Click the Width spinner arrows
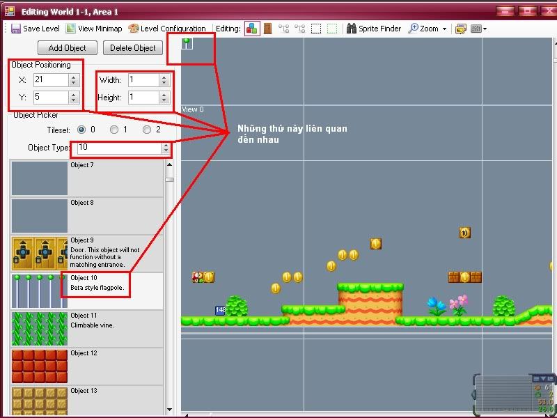This screenshot has width=557, height=418. pyautogui.click(x=164, y=79)
